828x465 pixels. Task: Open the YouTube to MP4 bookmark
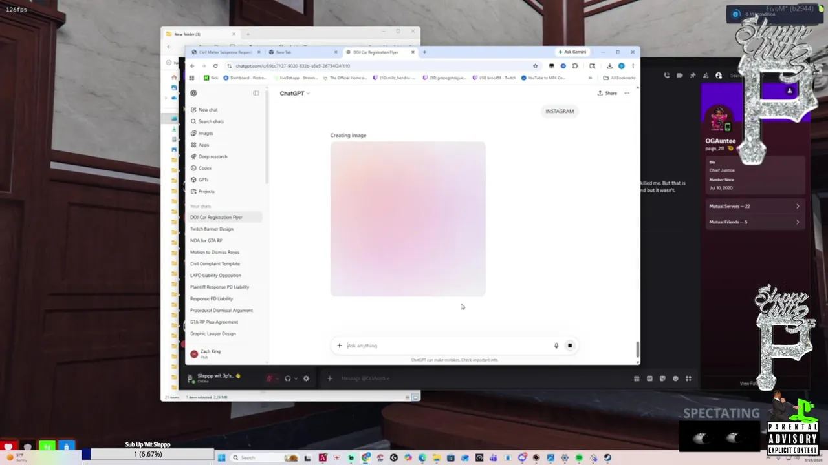[543, 77]
